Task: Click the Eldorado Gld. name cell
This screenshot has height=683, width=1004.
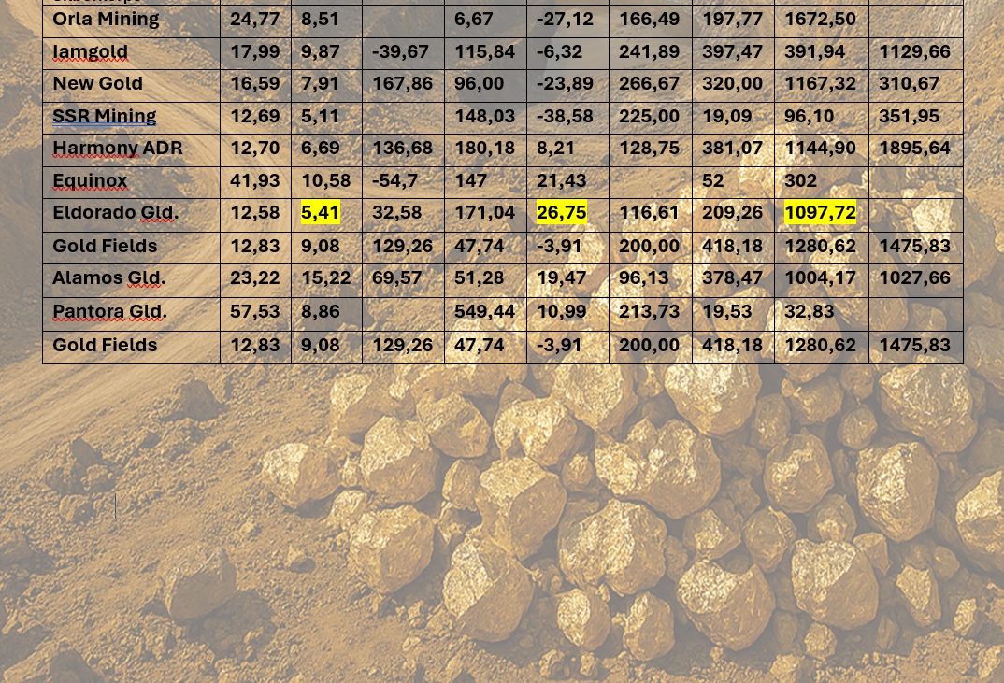Action: [115, 213]
